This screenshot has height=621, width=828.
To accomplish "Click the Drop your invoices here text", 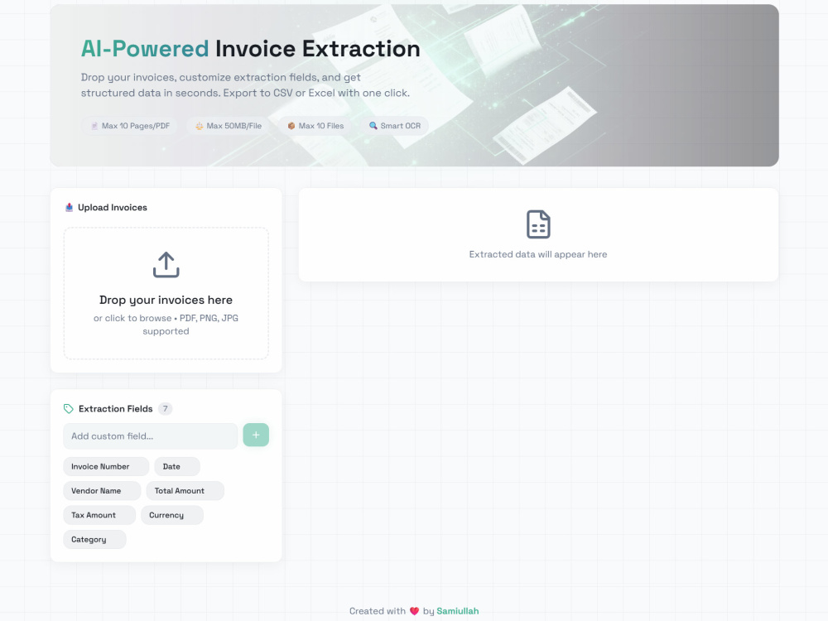I will point(166,300).
